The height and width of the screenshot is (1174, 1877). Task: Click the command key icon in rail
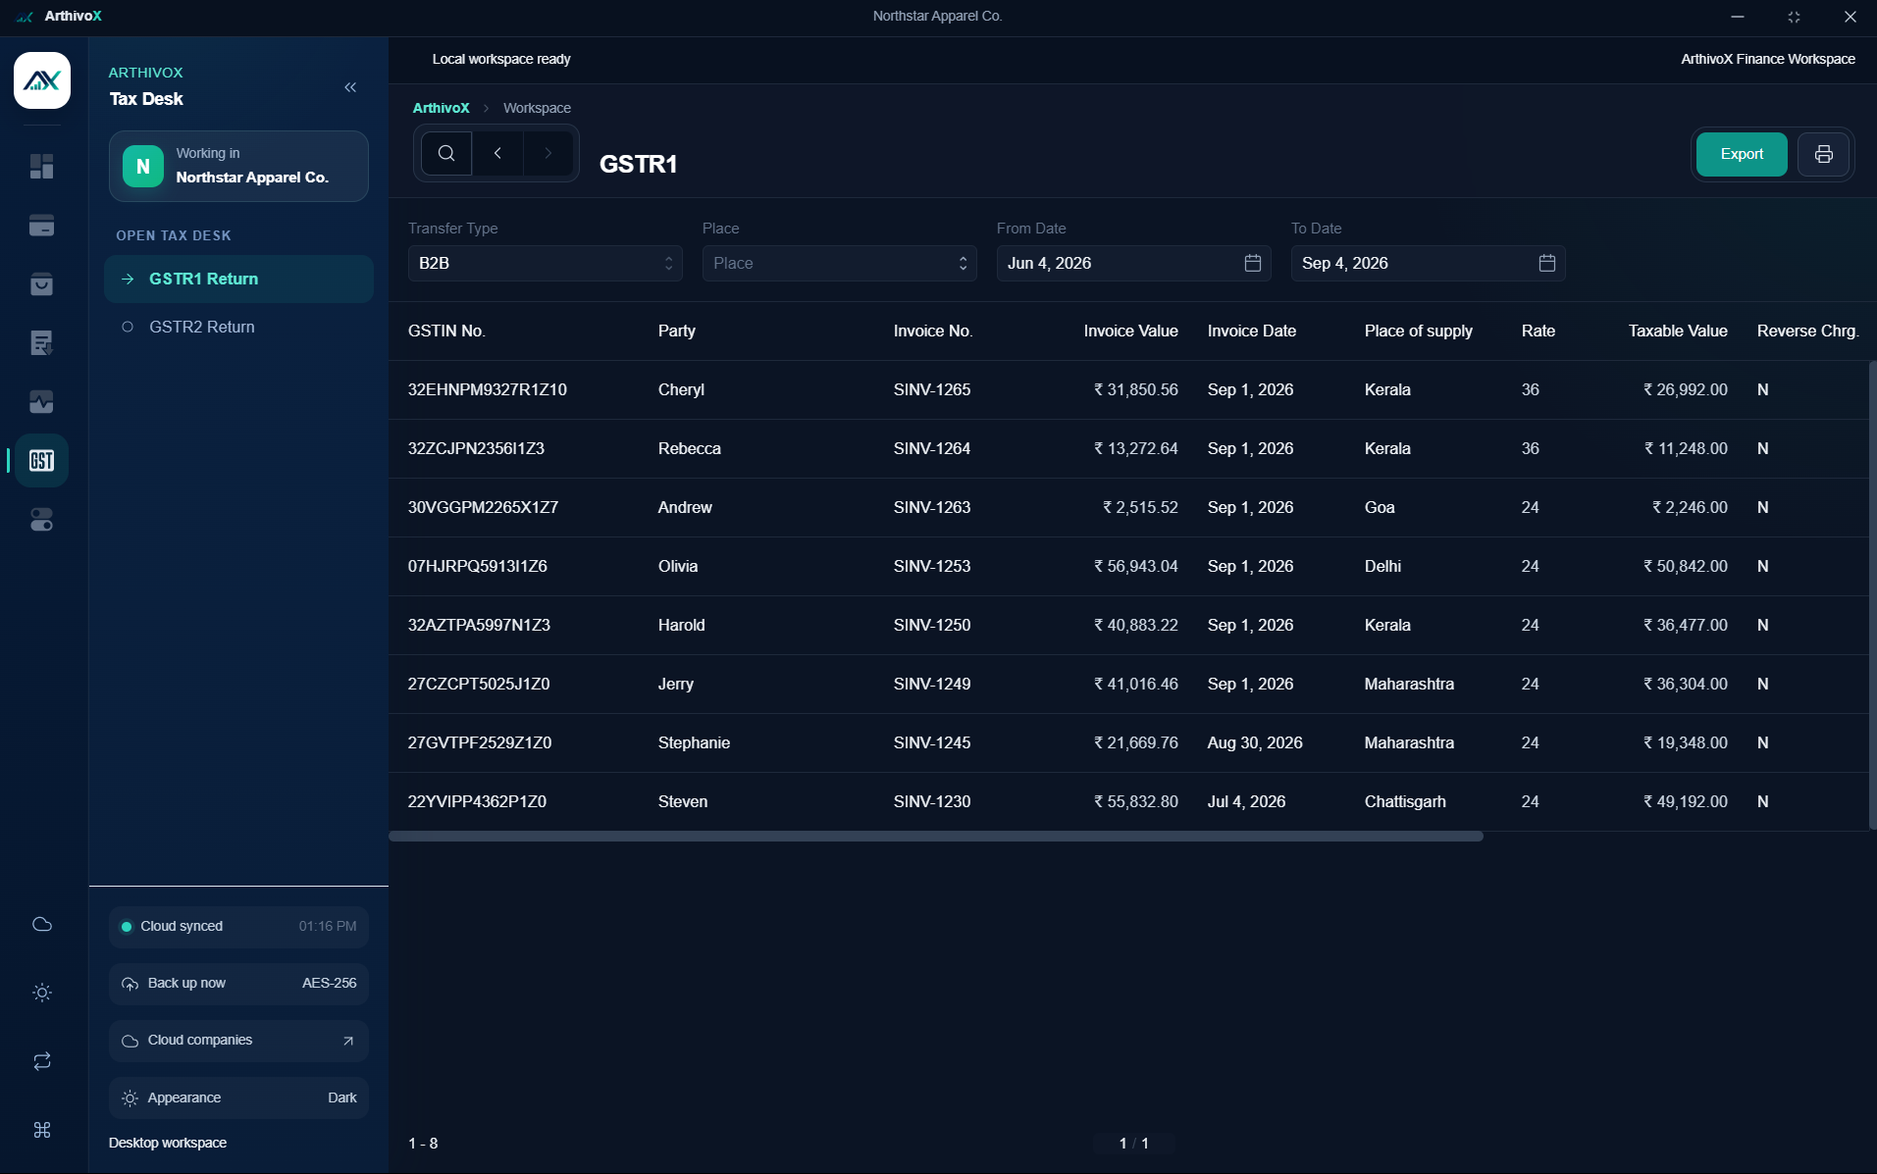coord(42,1130)
